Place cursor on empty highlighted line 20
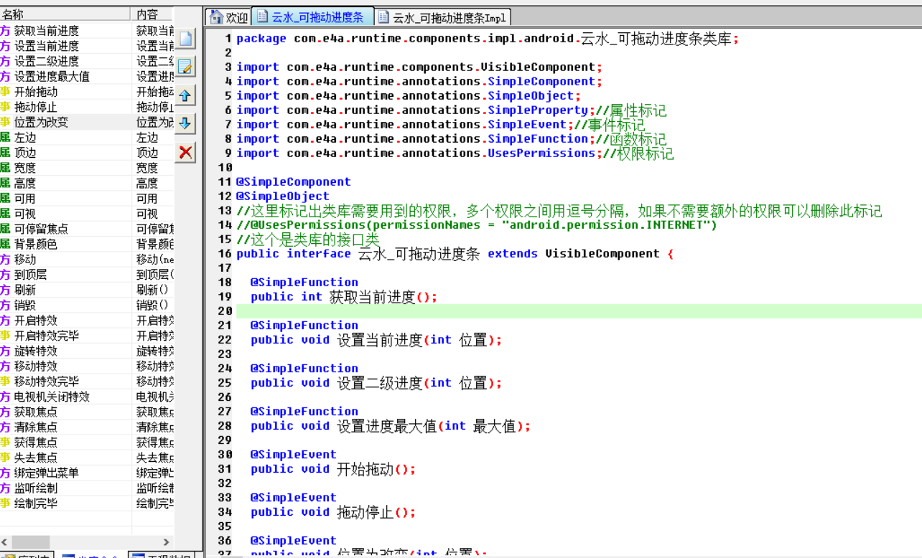This screenshot has width=922, height=558. pos(574,311)
